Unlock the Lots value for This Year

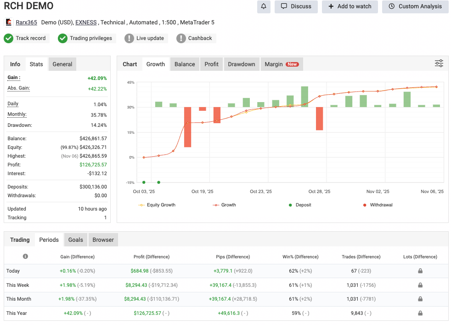tap(420, 313)
